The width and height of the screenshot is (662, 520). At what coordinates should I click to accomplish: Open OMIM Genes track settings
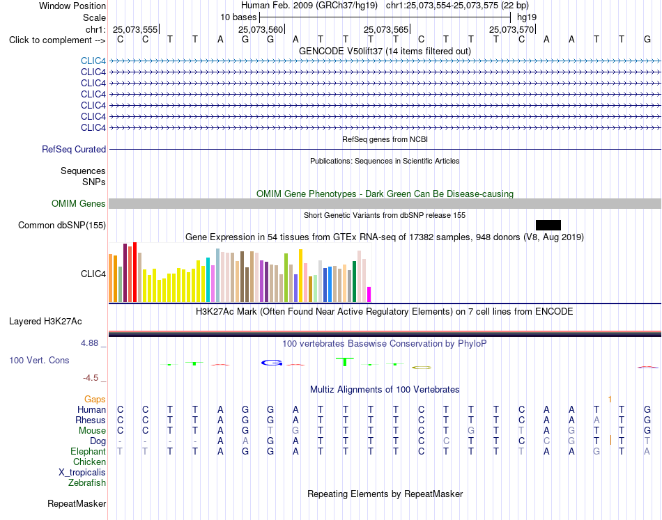click(79, 204)
